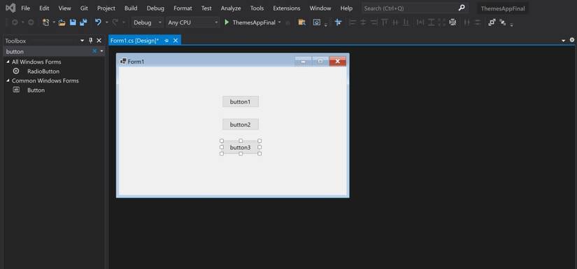
Task: Click the Save All icon
Action: pyautogui.click(x=83, y=22)
